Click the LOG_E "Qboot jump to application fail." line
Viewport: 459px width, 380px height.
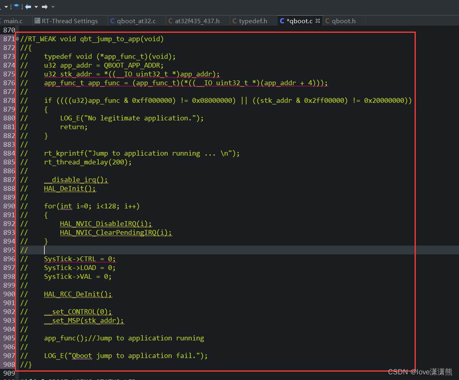(126, 356)
